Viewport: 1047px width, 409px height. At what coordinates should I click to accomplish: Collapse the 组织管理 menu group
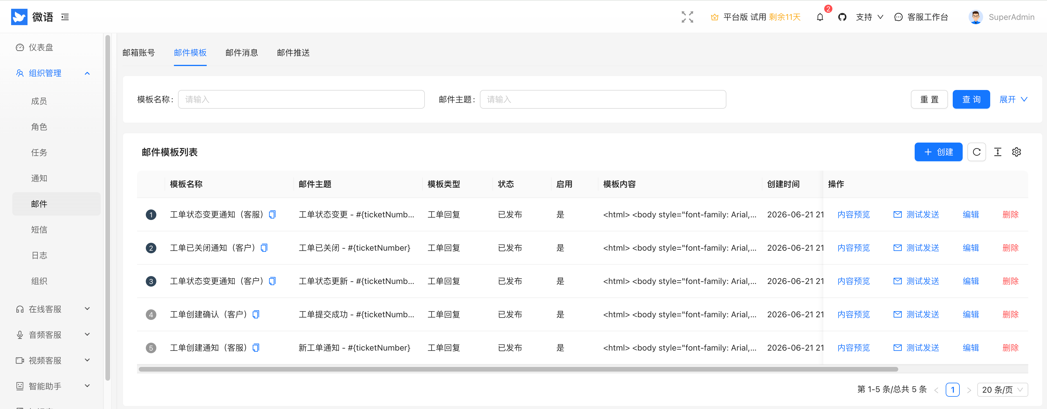53,73
